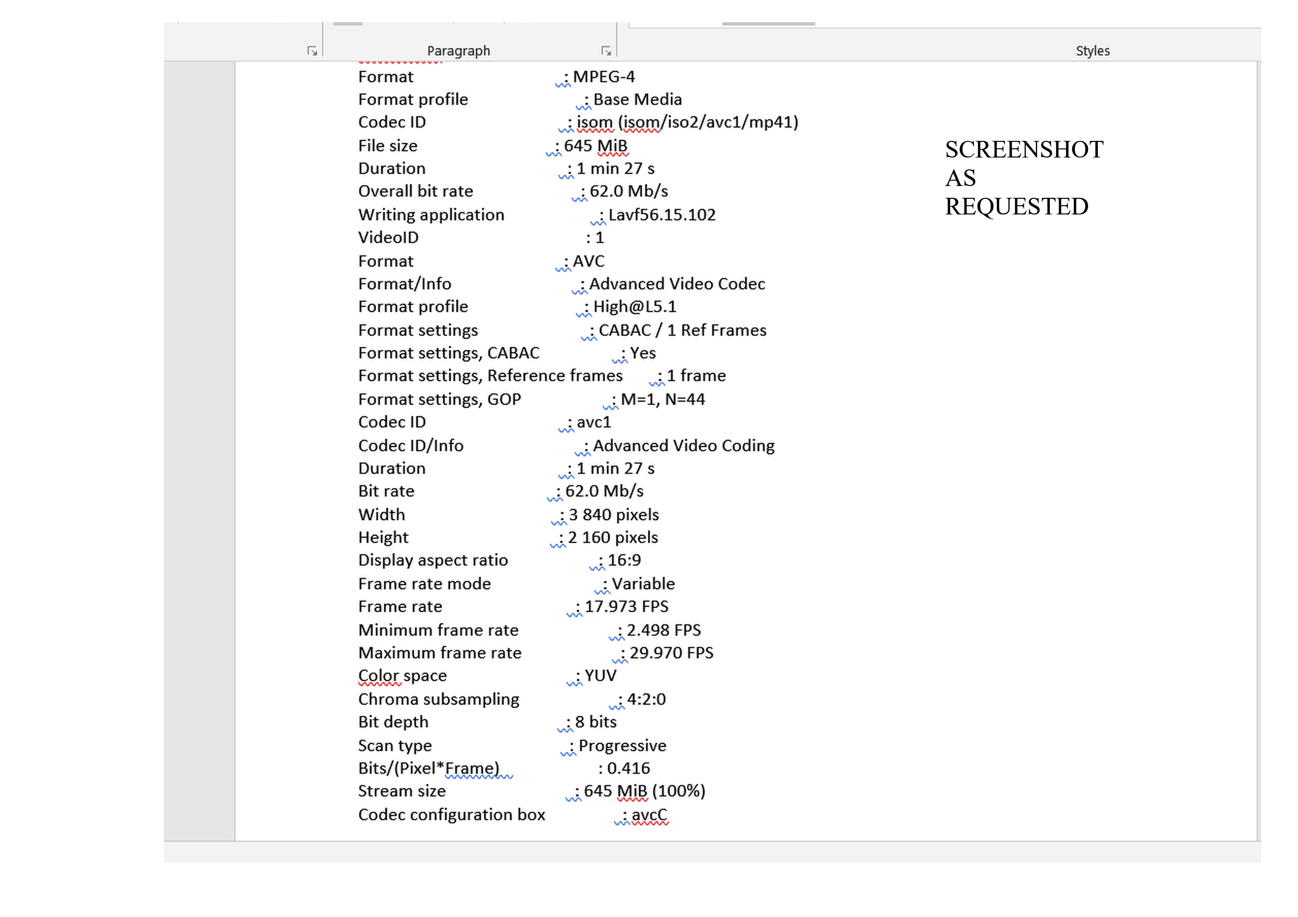The height and width of the screenshot is (917, 1298).
Task: Click 'Display aspect ratio' label
Action: coord(433,561)
